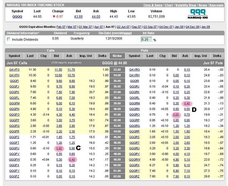Click the top quote bid price 43.99
This screenshot has width=228, height=186.
(x=78, y=17)
